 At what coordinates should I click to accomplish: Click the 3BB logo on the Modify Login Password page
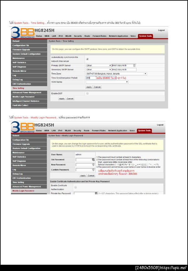point(23,127)
